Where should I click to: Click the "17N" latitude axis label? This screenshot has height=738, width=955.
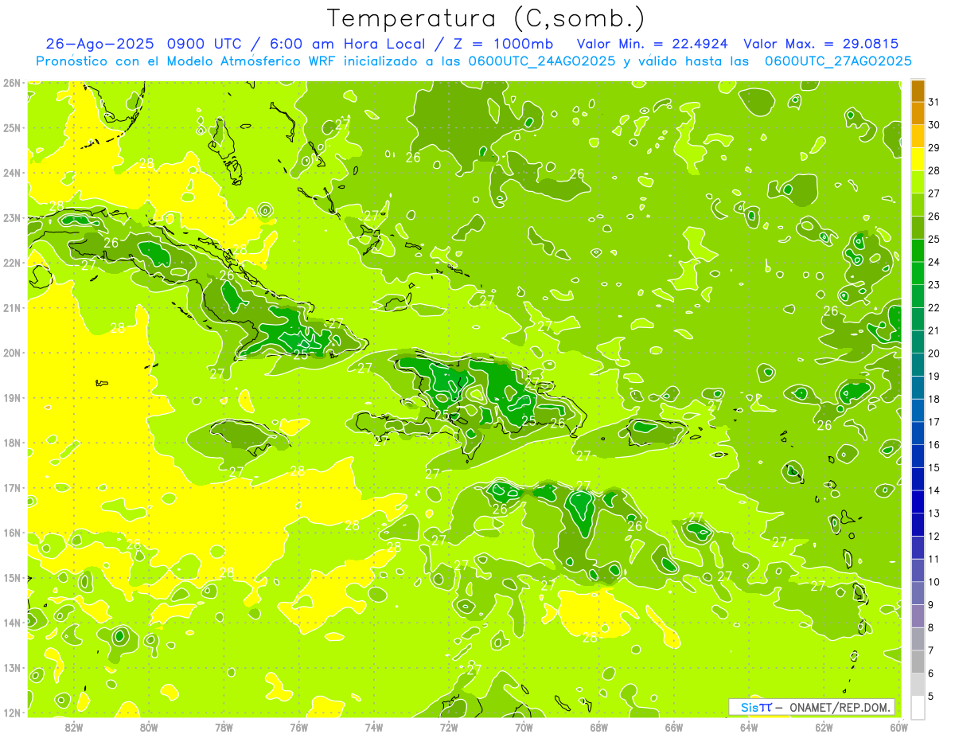click(x=11, y=487)
